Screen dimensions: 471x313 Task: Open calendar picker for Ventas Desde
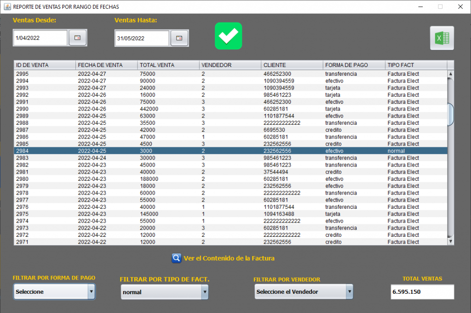[77, 38]
